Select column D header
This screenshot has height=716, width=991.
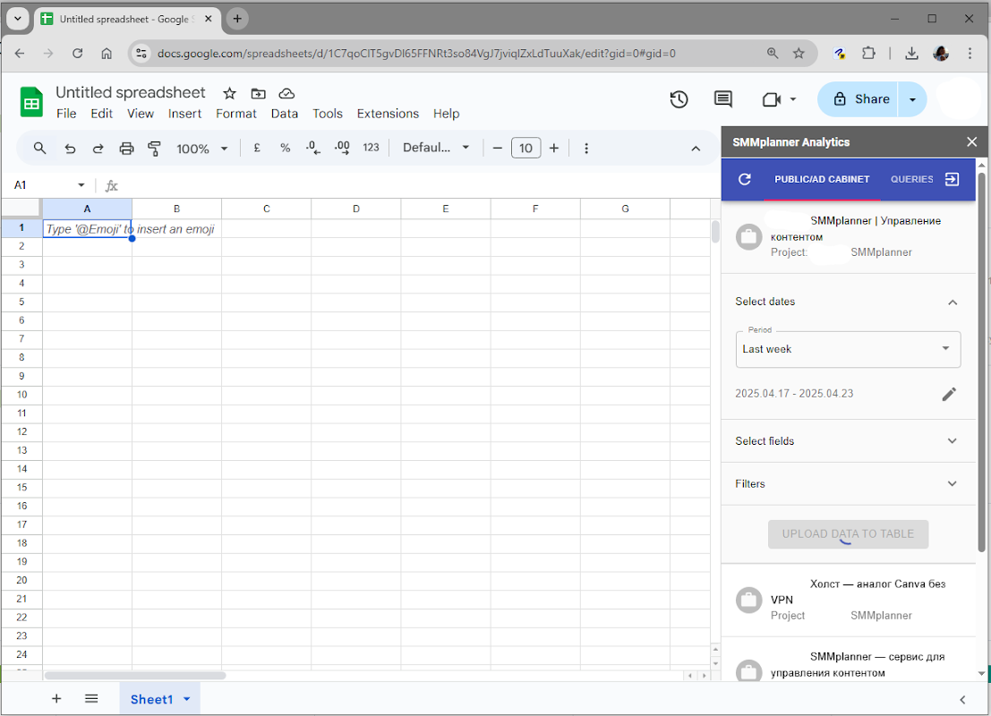[x=355, y=209]
